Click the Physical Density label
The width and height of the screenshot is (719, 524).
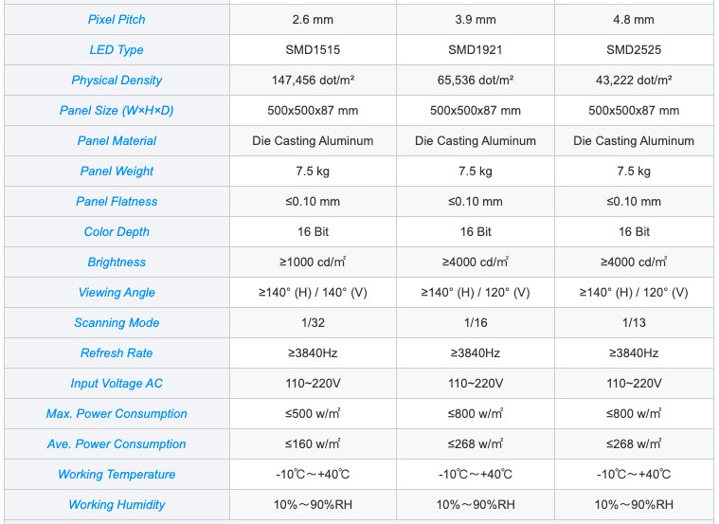pyautogui.click(x=117, y=81)
